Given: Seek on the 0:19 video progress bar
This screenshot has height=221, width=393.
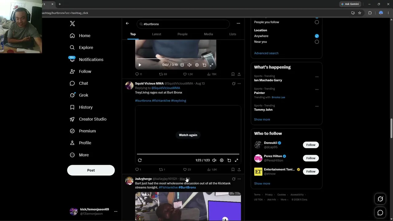Looking at the screenshot, I should coord(176,59).
